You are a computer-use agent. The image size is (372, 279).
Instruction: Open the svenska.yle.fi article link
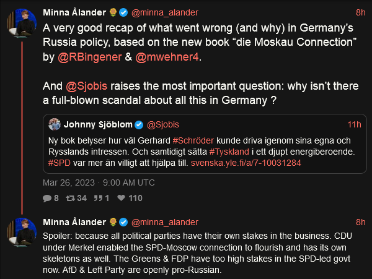246,163
